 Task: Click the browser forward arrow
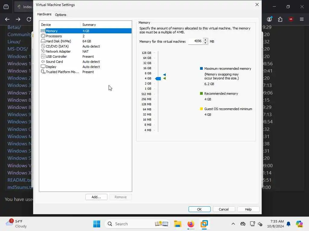tap(18, 19)
